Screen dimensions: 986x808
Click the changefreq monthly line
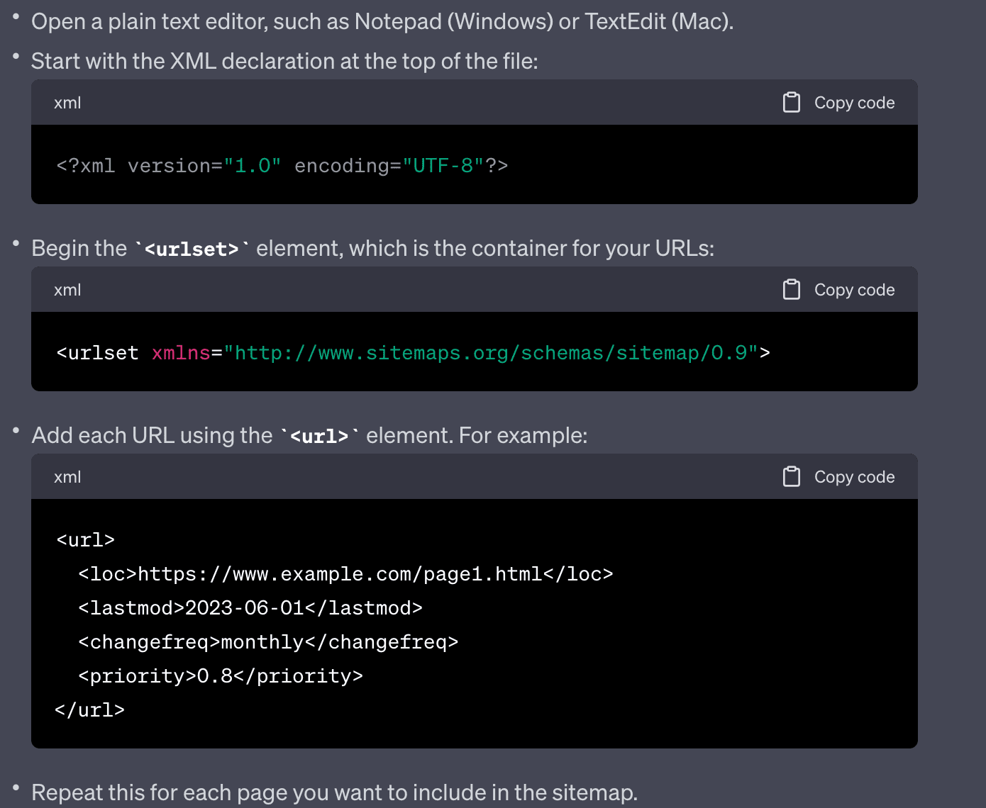pyautogui.click(x=269, y=642)
